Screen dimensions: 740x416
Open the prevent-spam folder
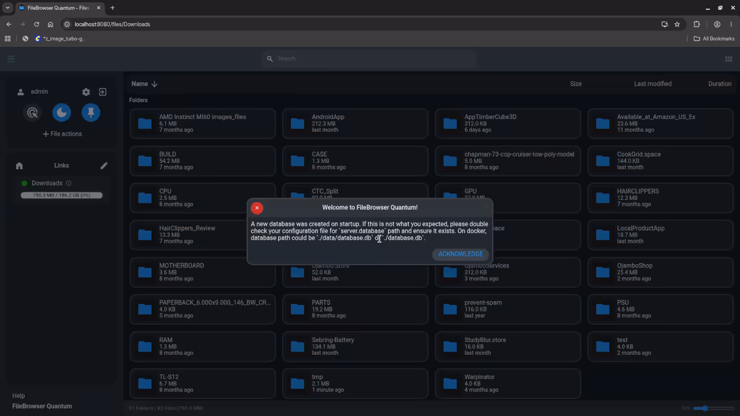[x=508, y=309]
